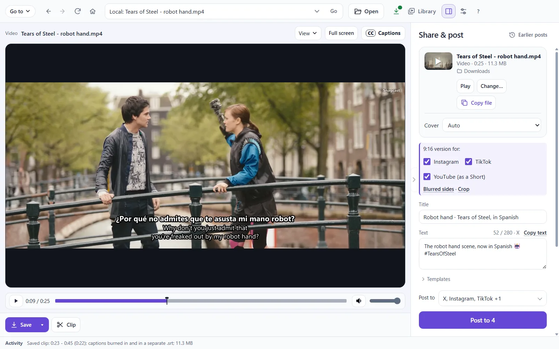Click the Go button beside the address
559x349 pixels.
pos(334,12)
